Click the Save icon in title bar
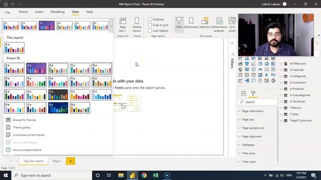Screen dimensions: 321x180 pos(6,4)
